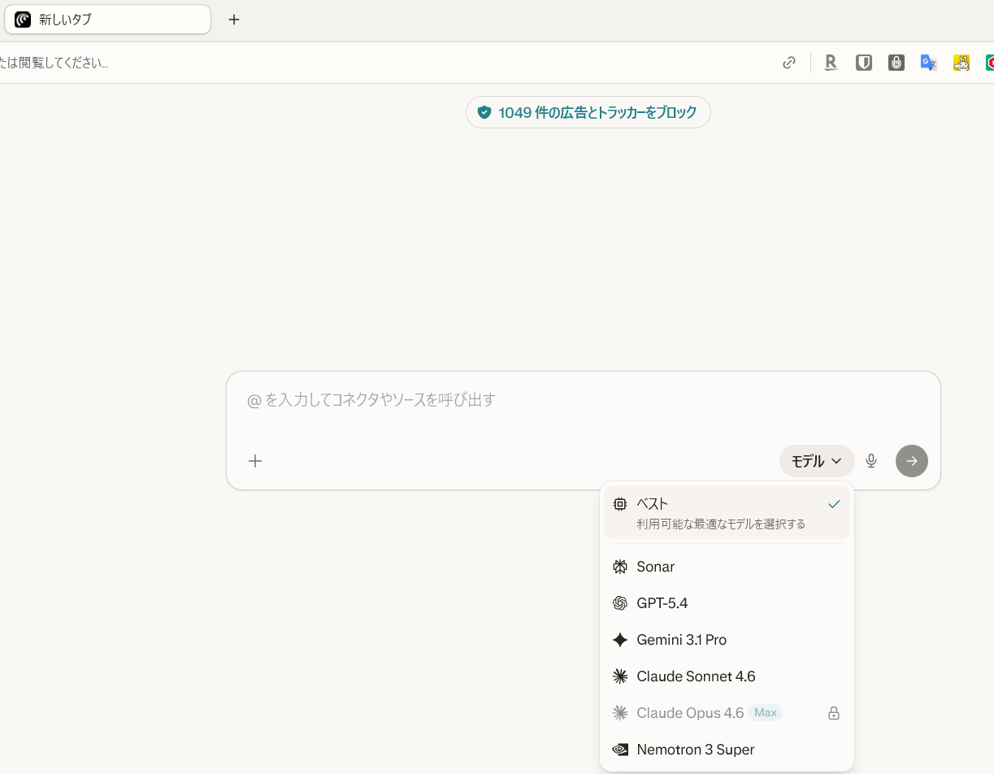994x774 pixels.
Task: Open the Bitwarden extension
Action: 863,62
